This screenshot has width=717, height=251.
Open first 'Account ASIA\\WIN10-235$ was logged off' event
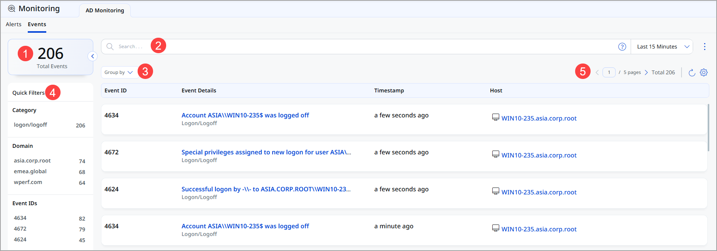245,115
